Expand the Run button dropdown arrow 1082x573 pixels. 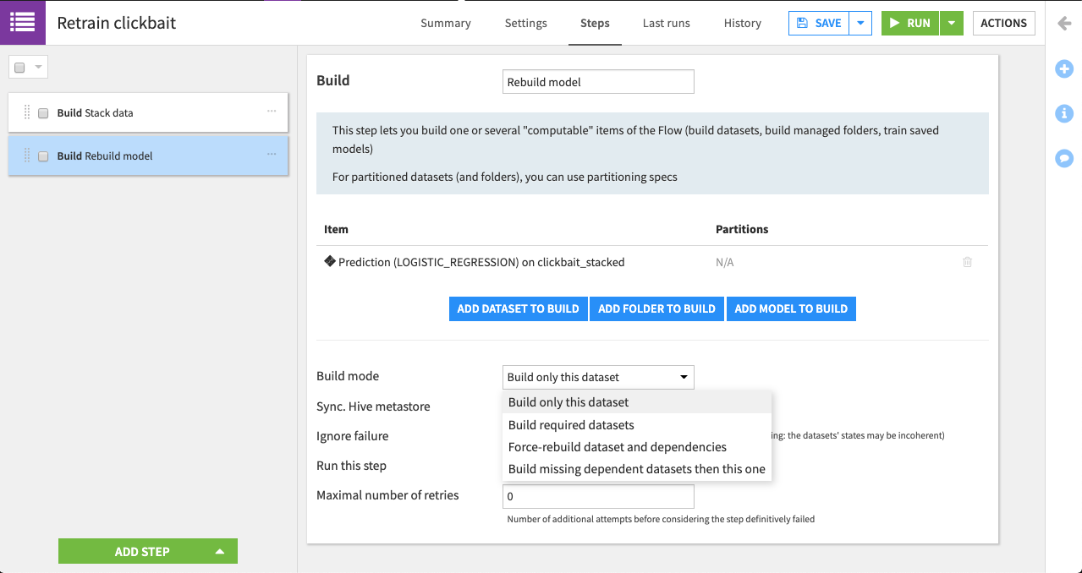click(x=952, y=24)
